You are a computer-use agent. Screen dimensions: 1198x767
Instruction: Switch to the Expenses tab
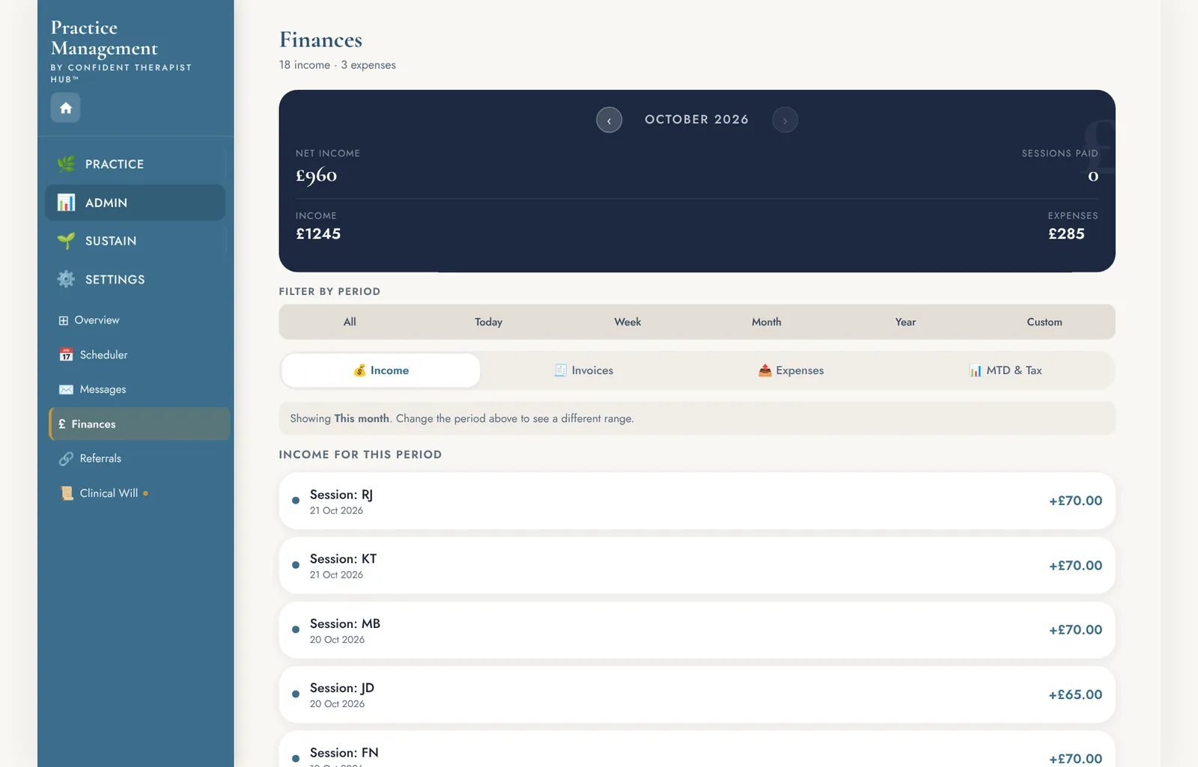[791, 370]
